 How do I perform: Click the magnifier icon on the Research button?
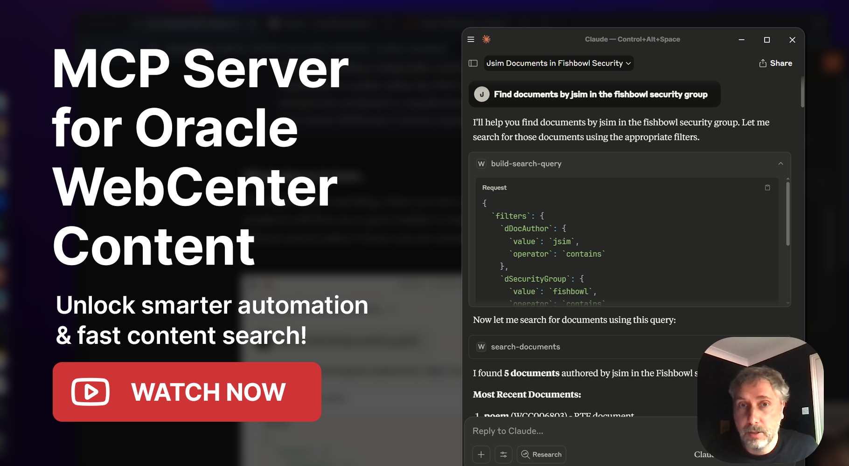[x=525, y=454]
